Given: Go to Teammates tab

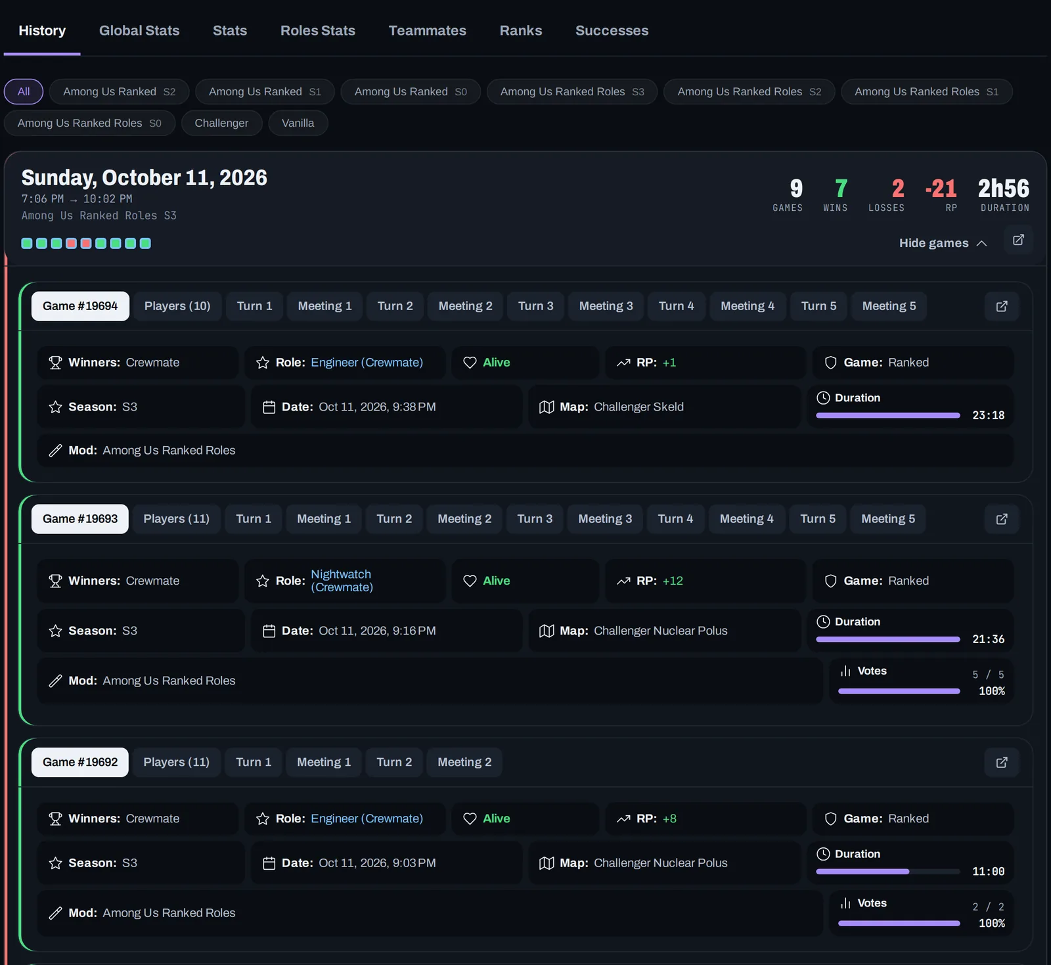Looking at the screenshot, I should (x=428, y=30).
